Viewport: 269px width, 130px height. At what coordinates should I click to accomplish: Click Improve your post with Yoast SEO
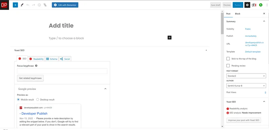[x=244, y=120]
